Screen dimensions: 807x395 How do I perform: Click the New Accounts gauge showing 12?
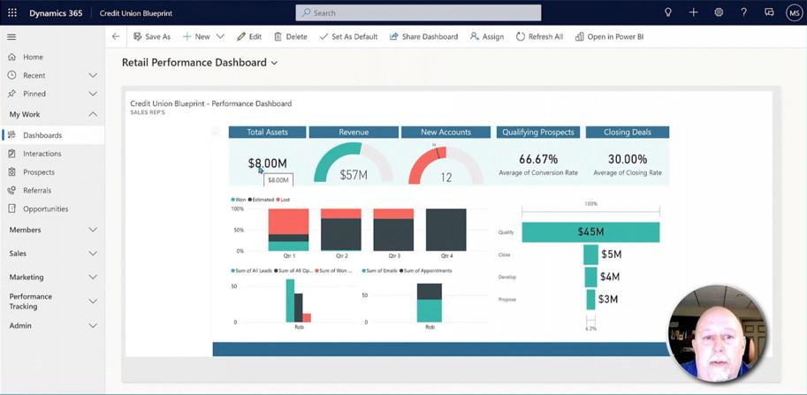click(x=445, y=164)
